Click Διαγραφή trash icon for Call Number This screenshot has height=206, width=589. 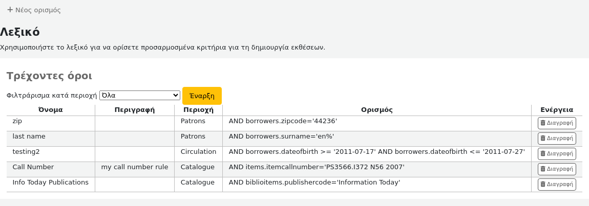(x=543, y=169)
